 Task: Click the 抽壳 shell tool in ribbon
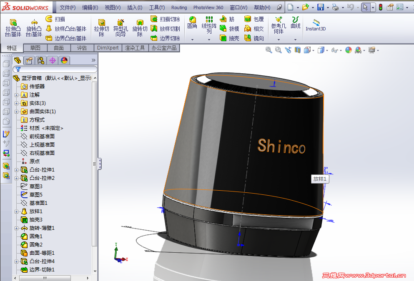[x=229, y=38]
